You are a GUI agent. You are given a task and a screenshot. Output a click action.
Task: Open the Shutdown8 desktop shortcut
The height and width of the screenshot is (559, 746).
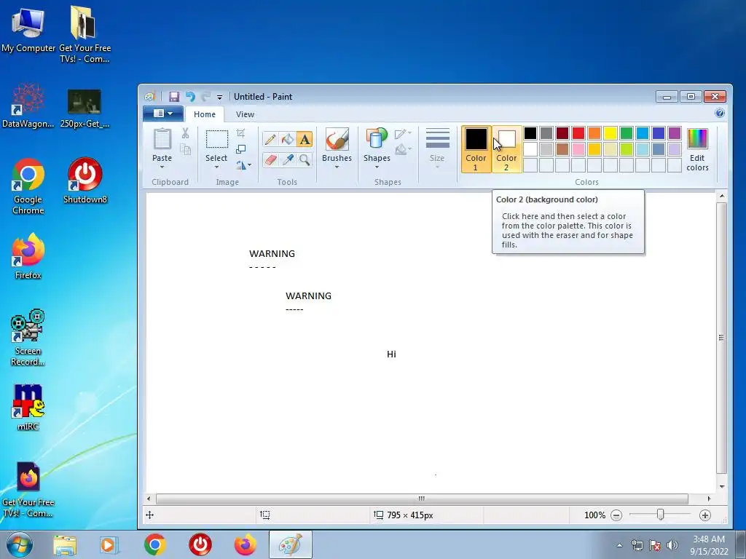pos(85,181)
